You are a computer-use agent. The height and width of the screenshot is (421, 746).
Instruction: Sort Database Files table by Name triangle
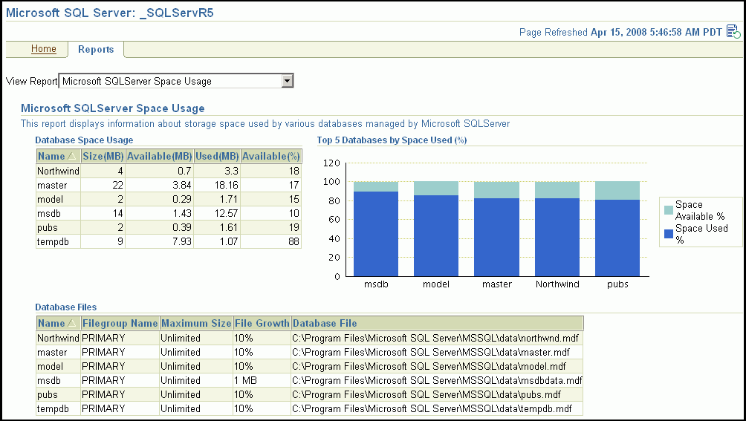[x=71, y=323]
